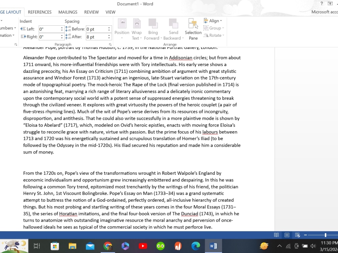The height and width of the screenshot is (253, 338).
Task: Open volume control in system tray
Action: click(313, 246)
